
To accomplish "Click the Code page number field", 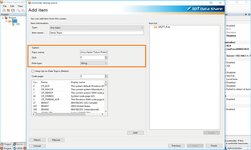I will pyautogui.click(x=92, y=76).
